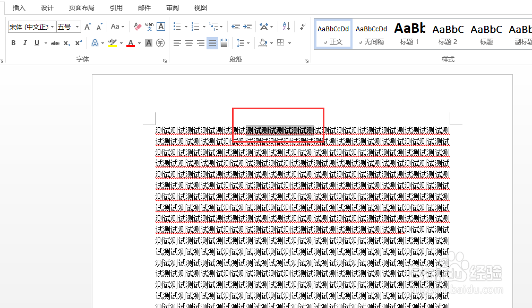Click the Show paragraph marks icon
The width and height of the screenshot is (532, 308).
pyautogui.click(x=303, y=27)
